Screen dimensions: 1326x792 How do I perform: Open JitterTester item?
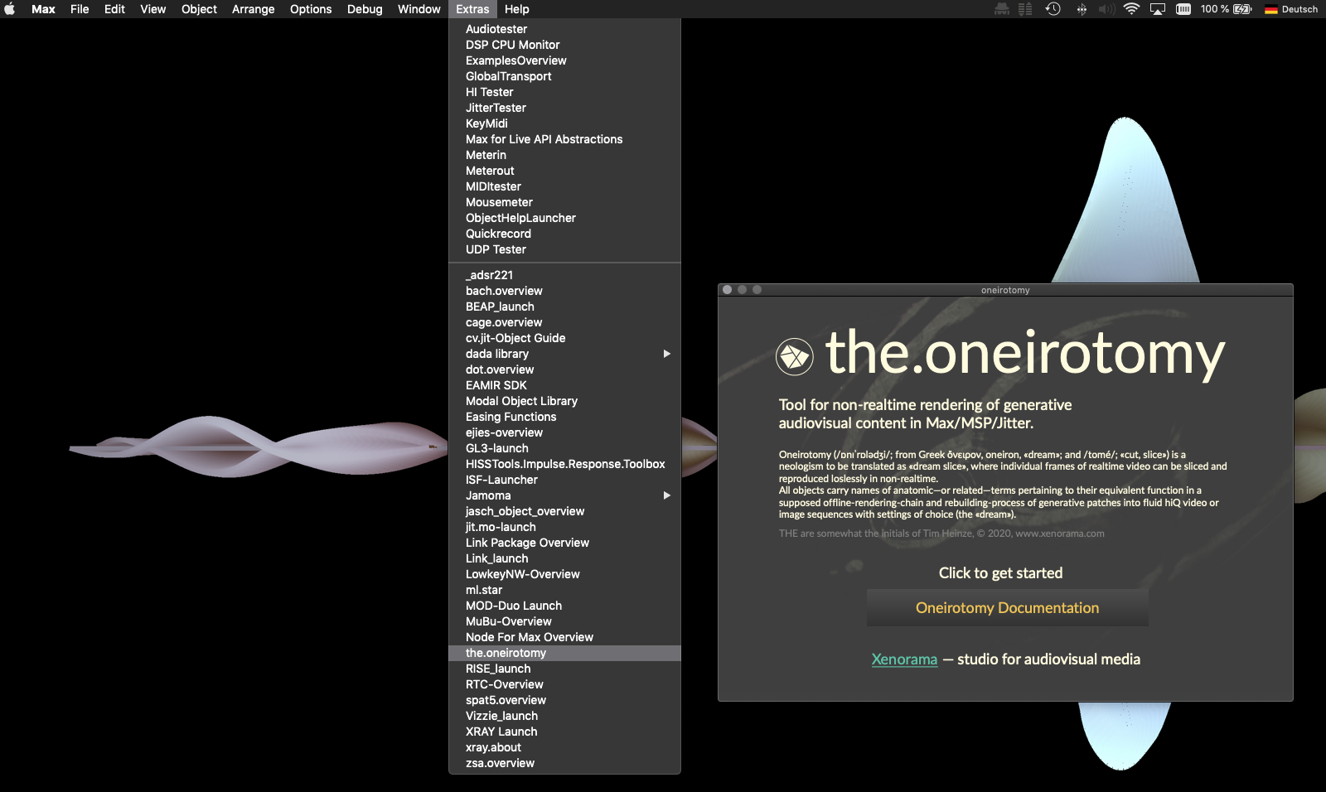coord(564,108)
